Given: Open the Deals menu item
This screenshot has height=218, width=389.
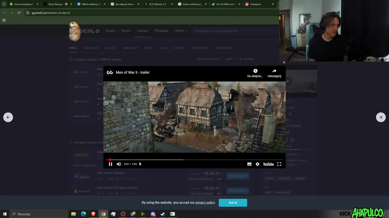Looking at the screenshot, I should coord(110,31).
